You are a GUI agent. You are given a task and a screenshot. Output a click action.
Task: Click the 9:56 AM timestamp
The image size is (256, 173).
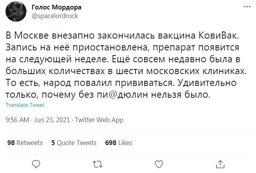tap(18, 120)
